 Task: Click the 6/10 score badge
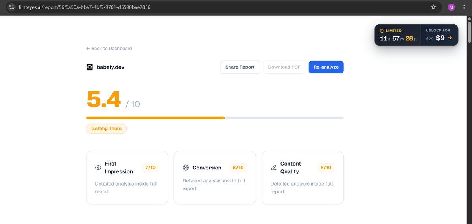326,168
